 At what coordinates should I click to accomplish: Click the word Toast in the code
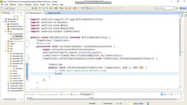coord(58,73)
